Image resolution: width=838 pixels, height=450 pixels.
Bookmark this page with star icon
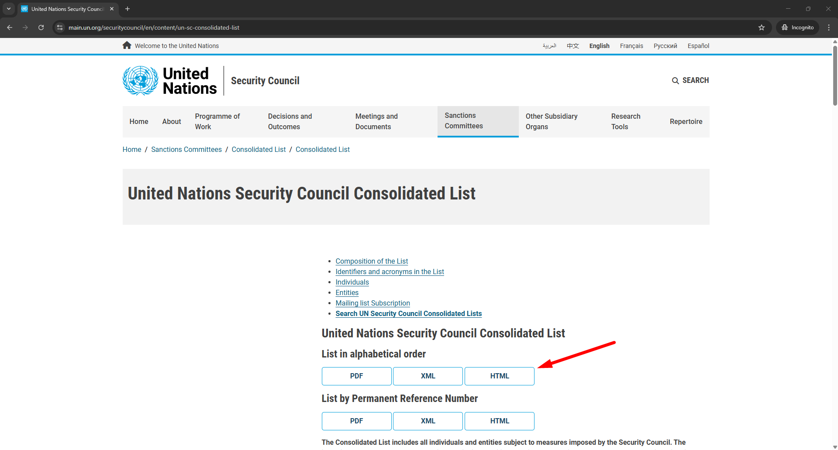[762, 27]
